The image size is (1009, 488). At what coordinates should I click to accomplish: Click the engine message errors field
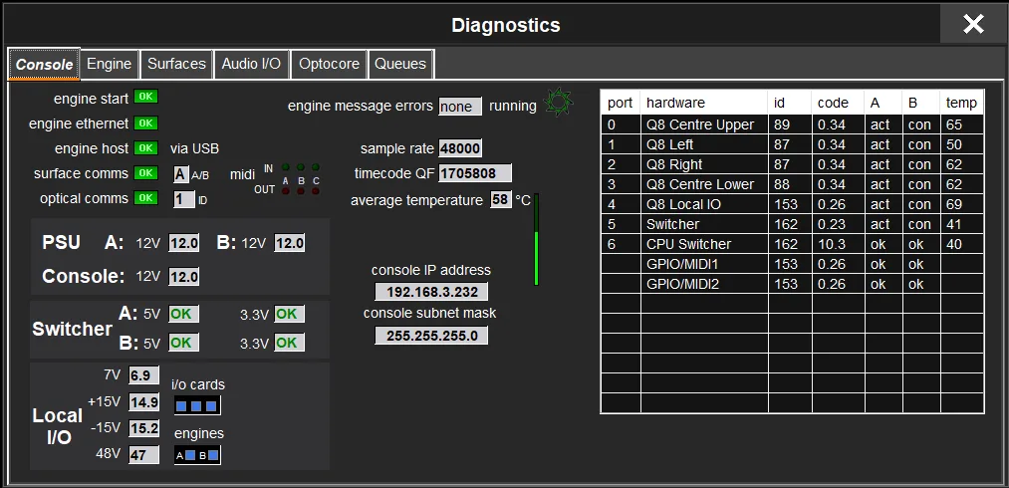click(460, 107)
